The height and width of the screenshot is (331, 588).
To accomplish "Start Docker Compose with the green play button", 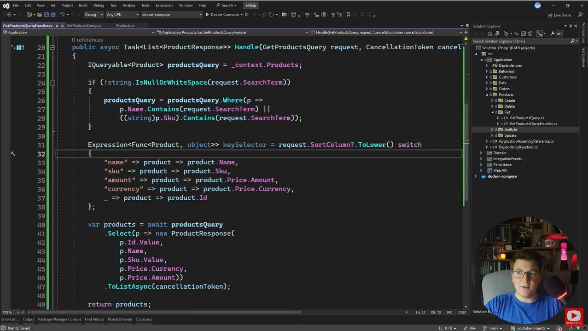I will tap(207, 15).
